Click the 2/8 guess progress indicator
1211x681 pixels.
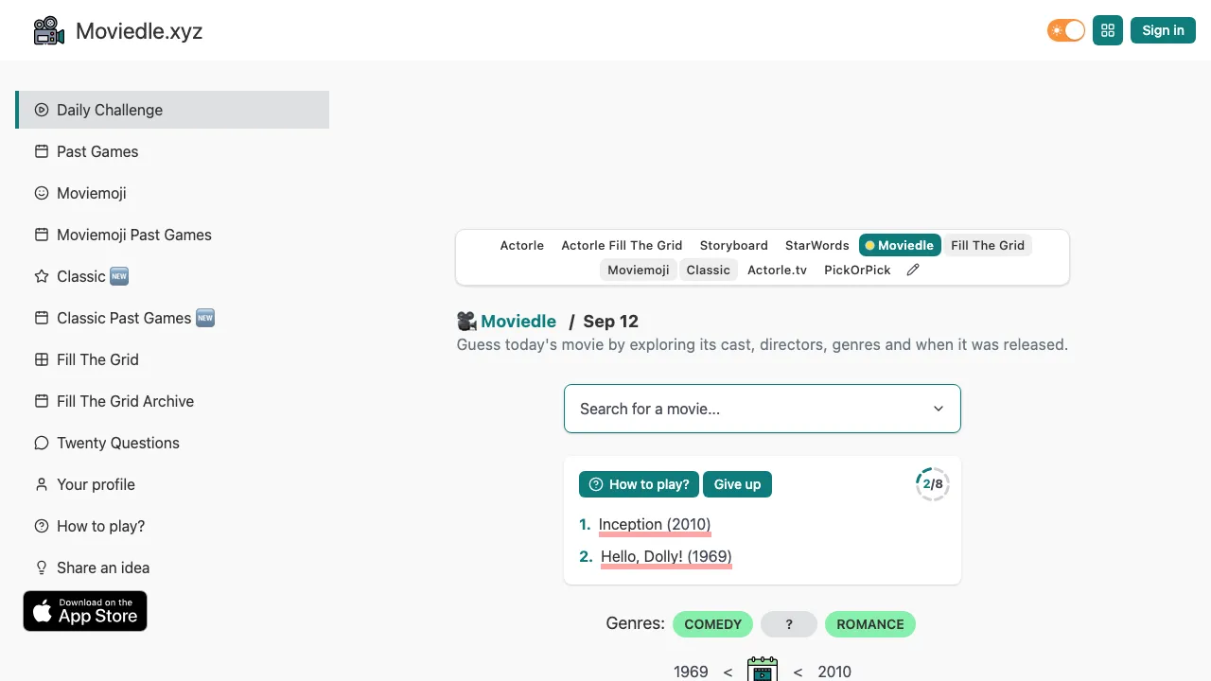coord(933,484)
